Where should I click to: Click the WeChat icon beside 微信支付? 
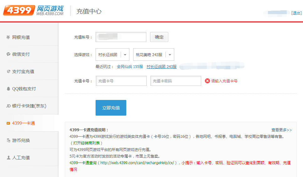(x=8, y=54)
